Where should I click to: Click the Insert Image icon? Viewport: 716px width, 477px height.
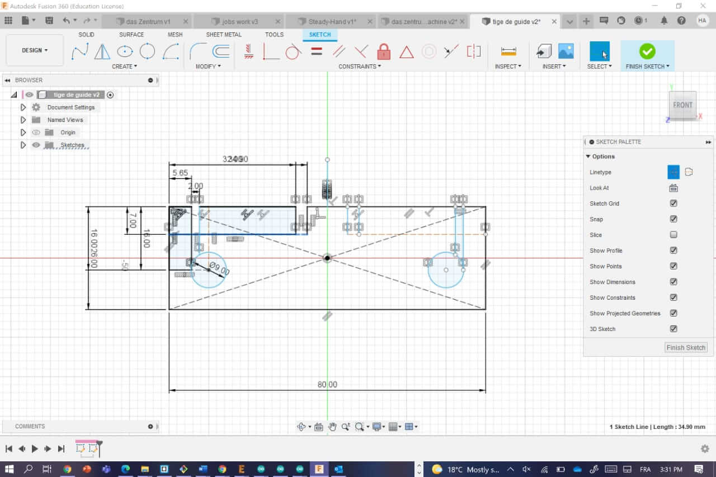[x=566, y=51]
